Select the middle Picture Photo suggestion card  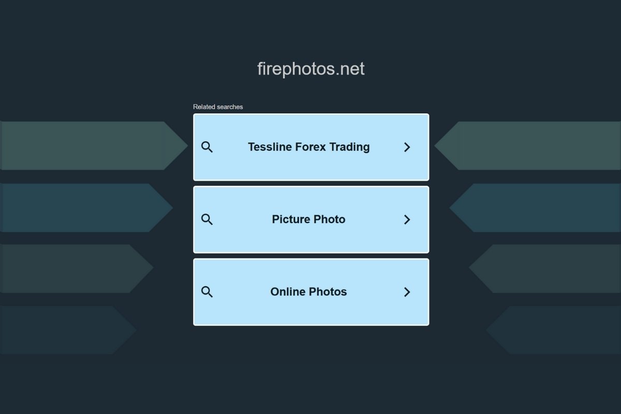310,219
